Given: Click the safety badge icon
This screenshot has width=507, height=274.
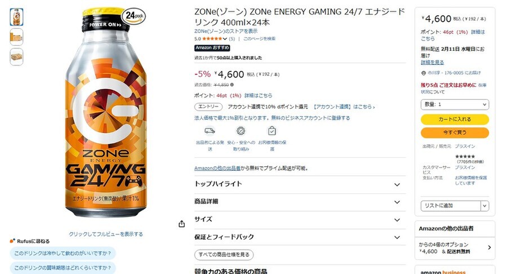Looking at the screenshot, I should pos(241,131).
